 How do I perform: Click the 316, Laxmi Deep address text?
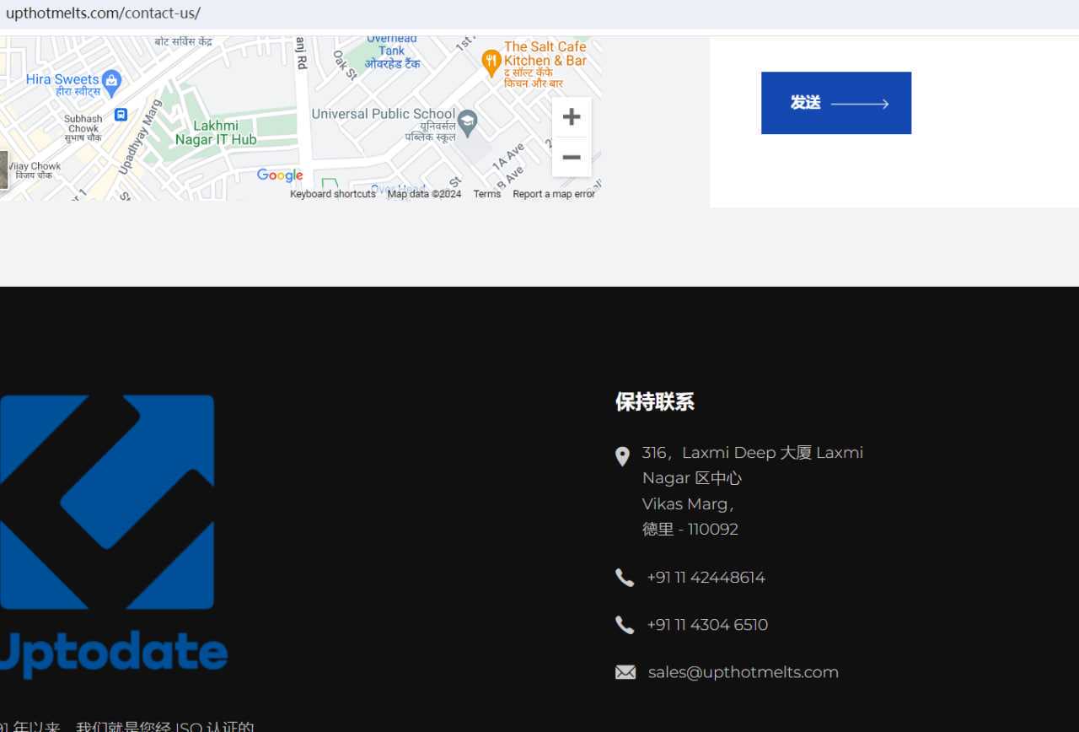753,466
